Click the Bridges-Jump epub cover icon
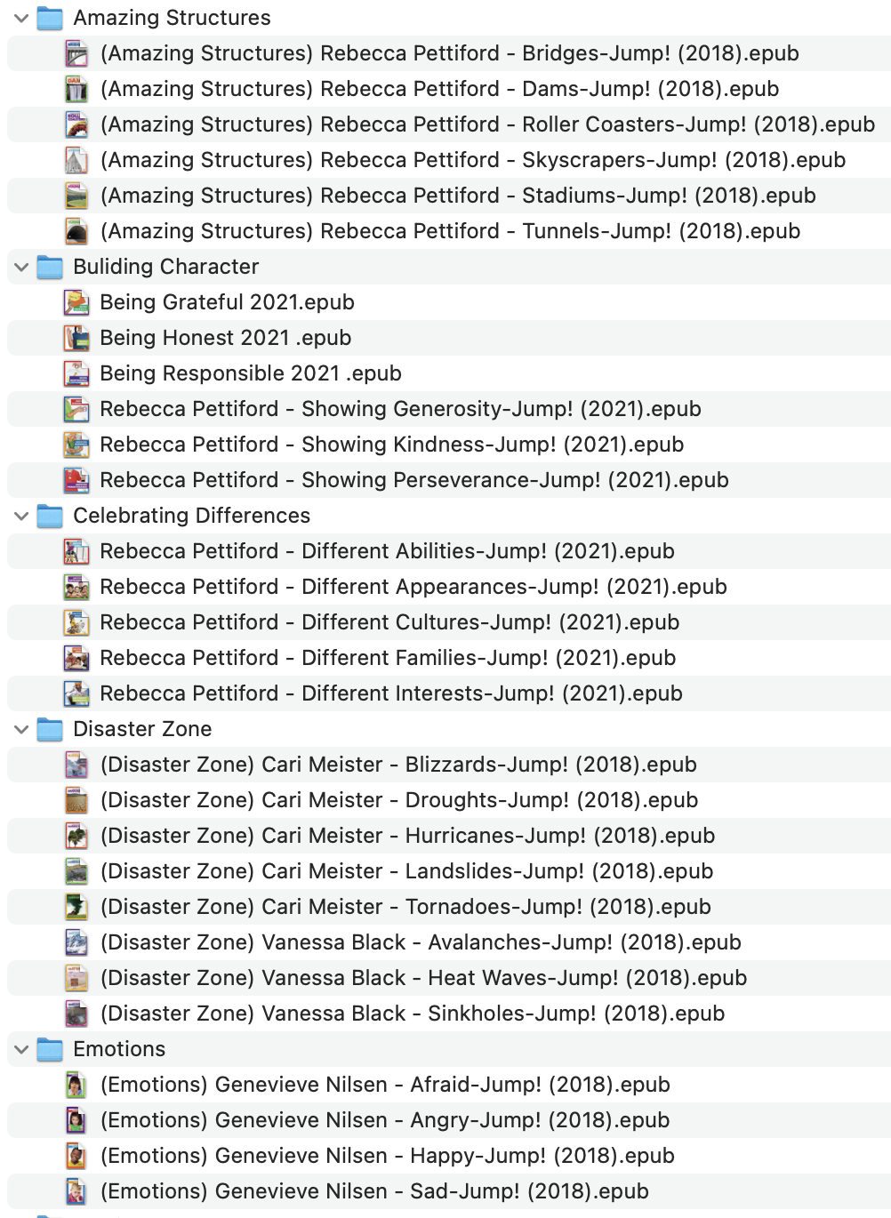The height and width of the screenshot is (1218, 891). (x=77, y=54)
